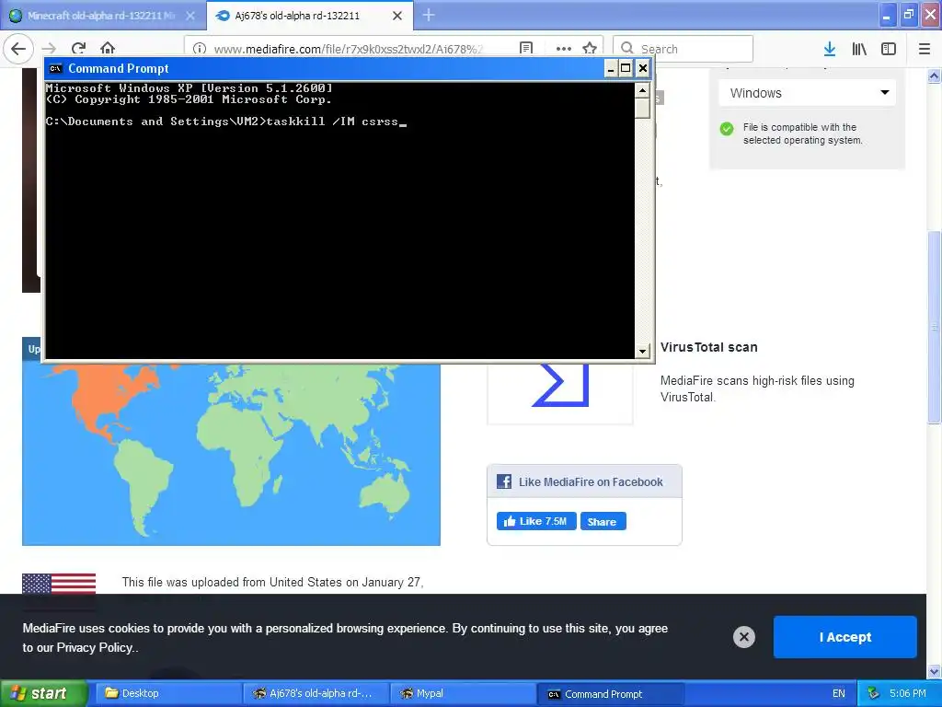Open Desktop folder taskbar button
Image resolution: width=942 pixels, height=707 pixels.
click(169, 694)
